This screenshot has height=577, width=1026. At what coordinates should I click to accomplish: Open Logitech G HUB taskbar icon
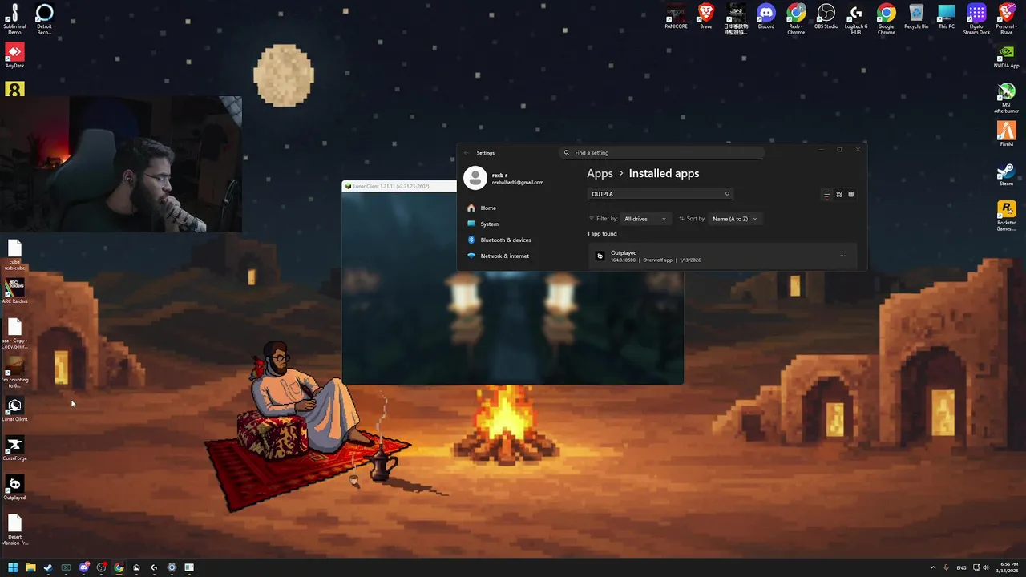[154, 567]
